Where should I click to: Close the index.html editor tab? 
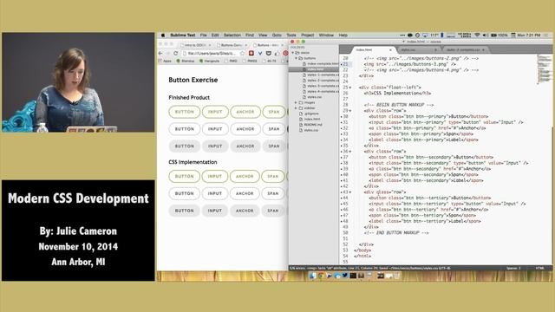click(390, 50)
